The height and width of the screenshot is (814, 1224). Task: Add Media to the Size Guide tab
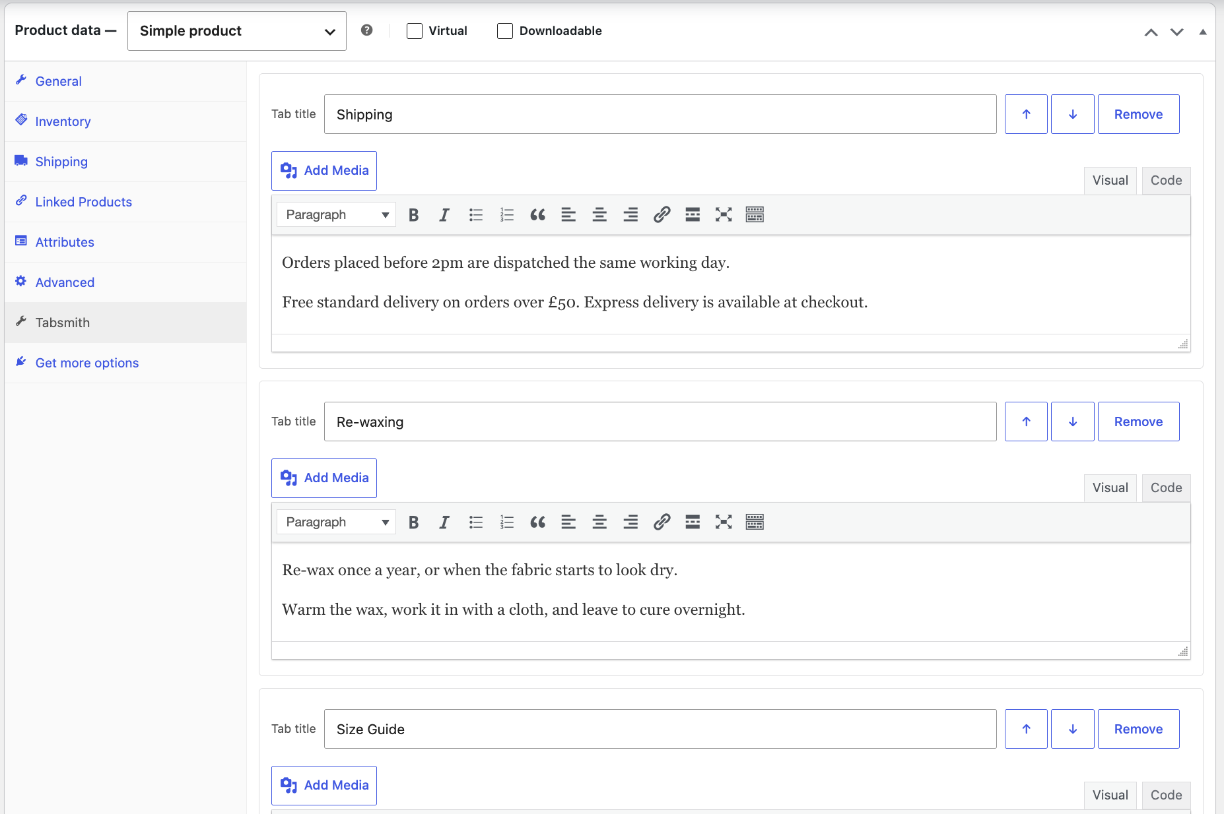point(324,786)
